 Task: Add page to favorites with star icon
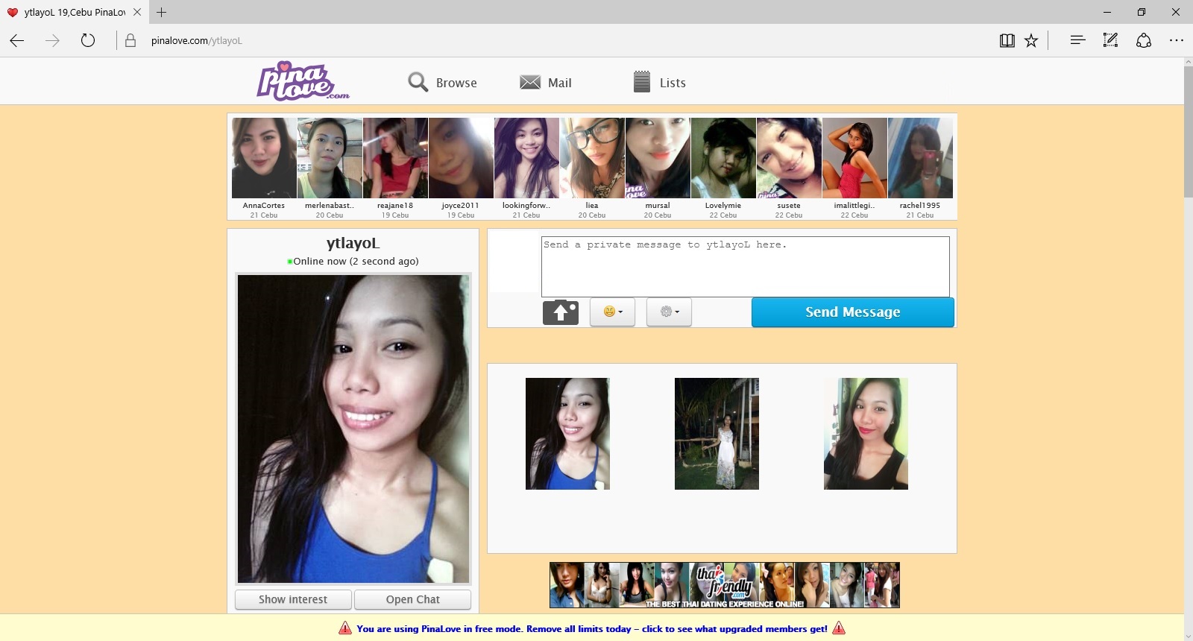[1031, 41]
